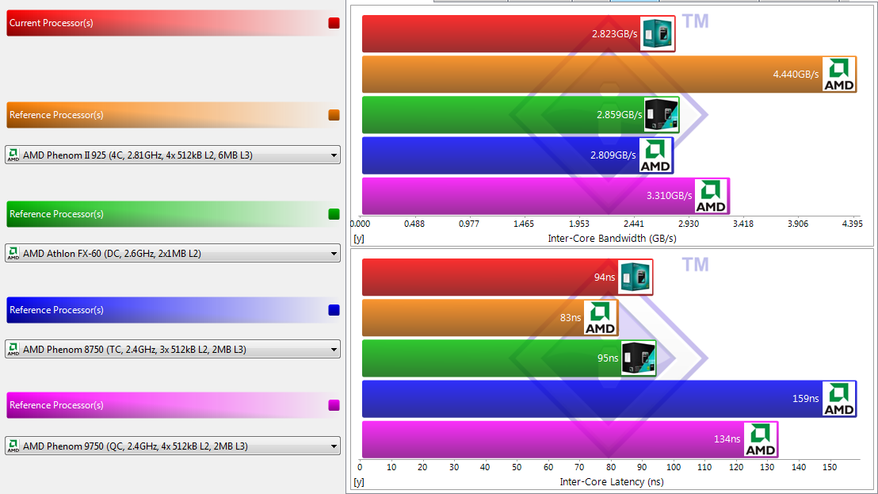The image size is (878, 494).
Task: Select the AMD logo on the 3.310GB/s bar
Action: pos(711,196)
